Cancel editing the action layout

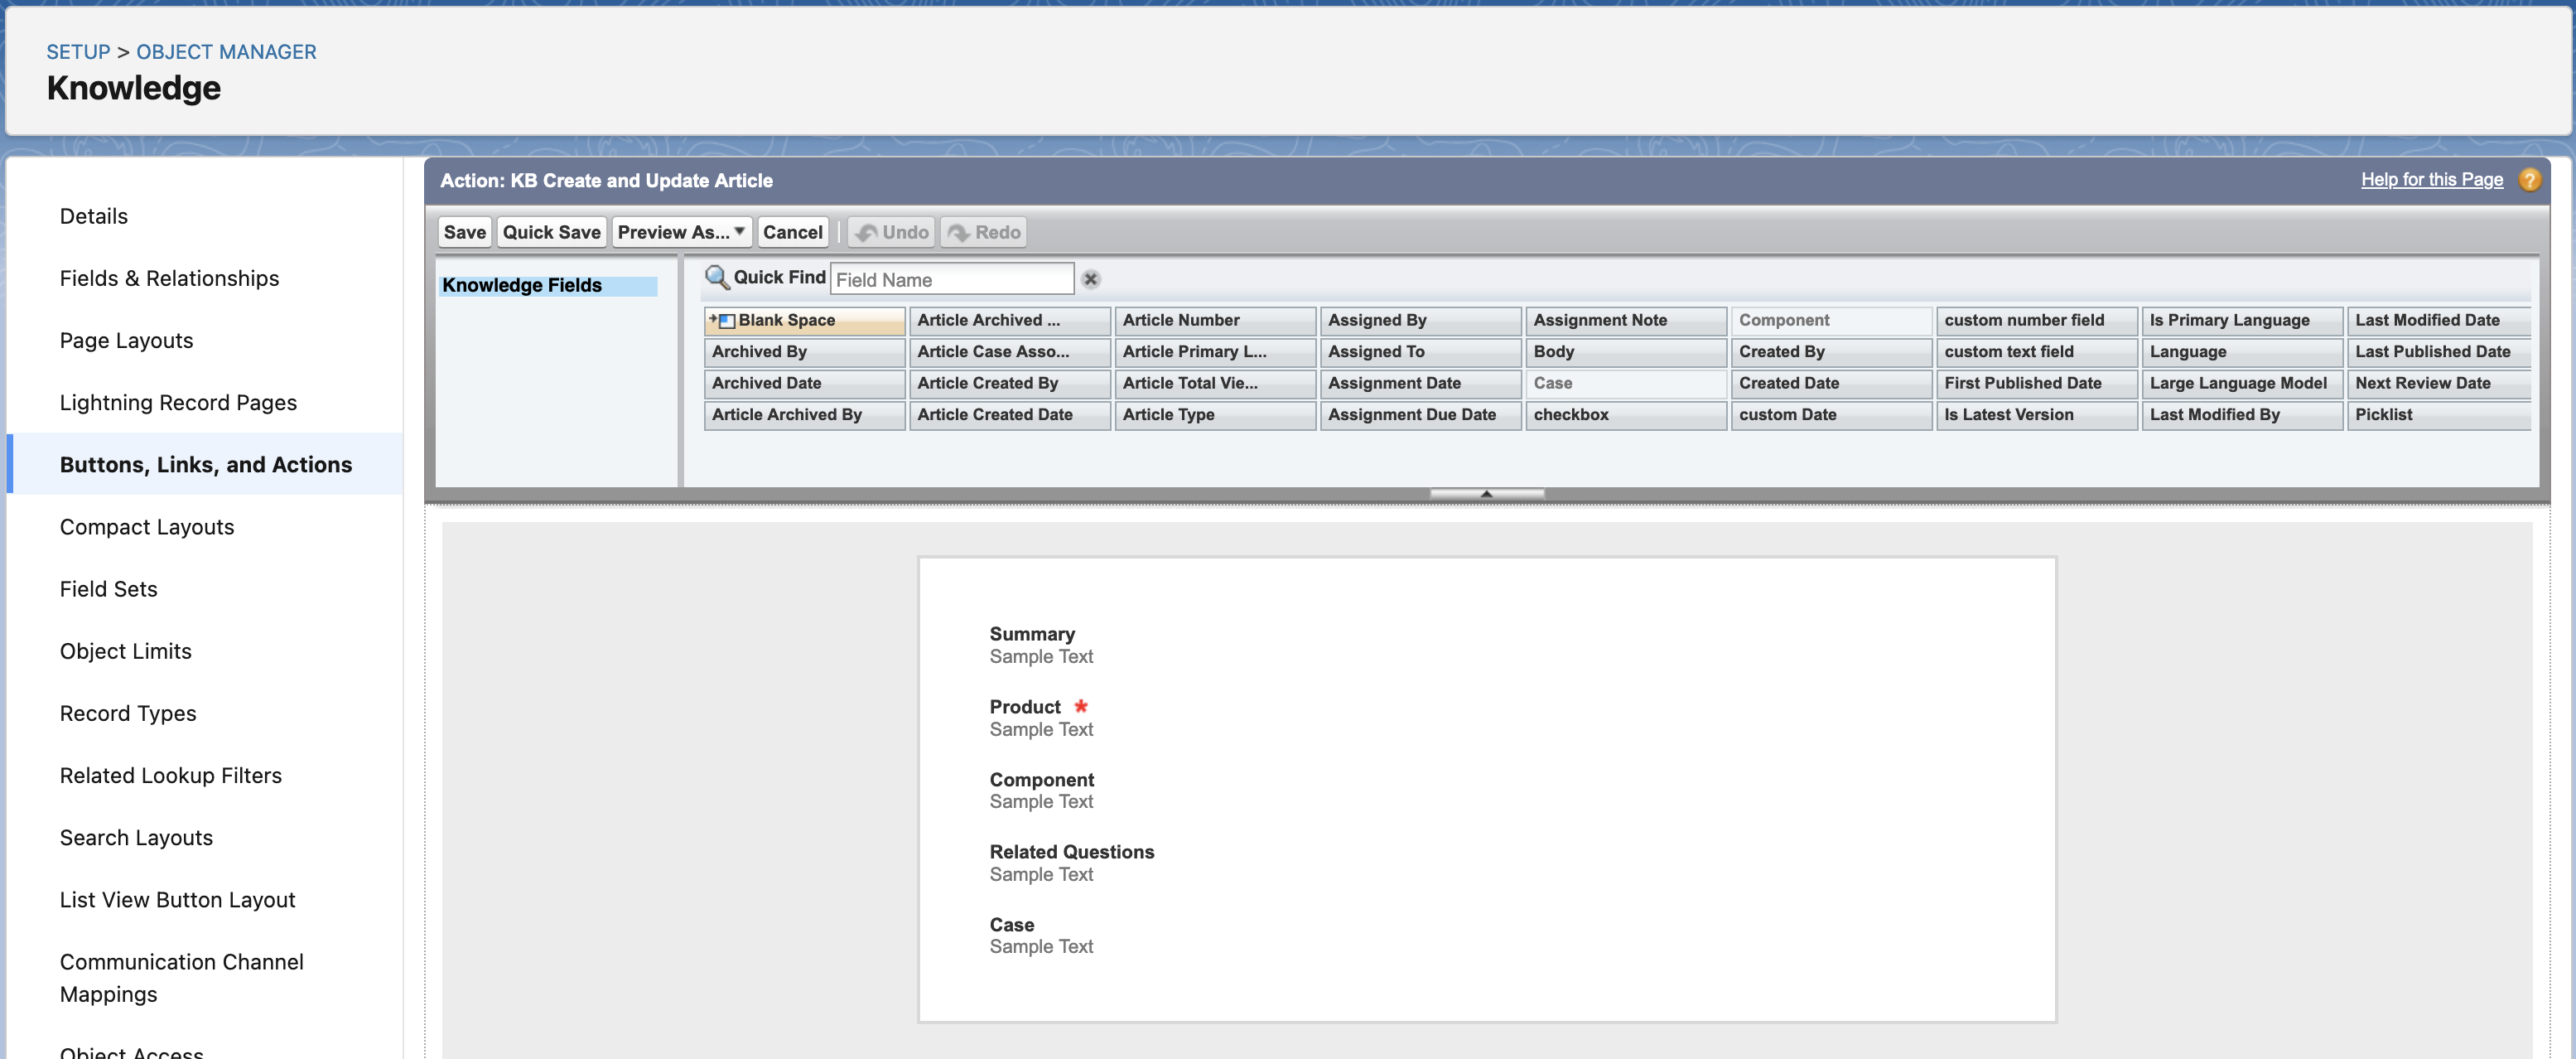792,232
